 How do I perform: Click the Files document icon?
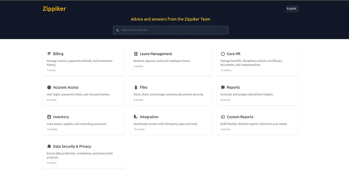[136, 87]
